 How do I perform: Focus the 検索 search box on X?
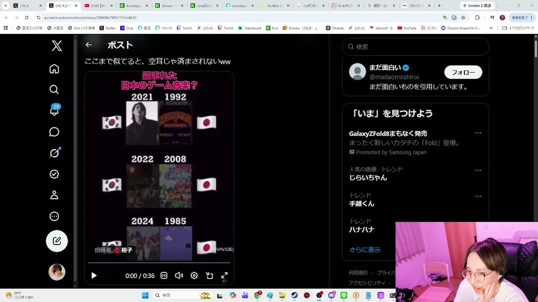pyautogui.click(x=416, y=47)
